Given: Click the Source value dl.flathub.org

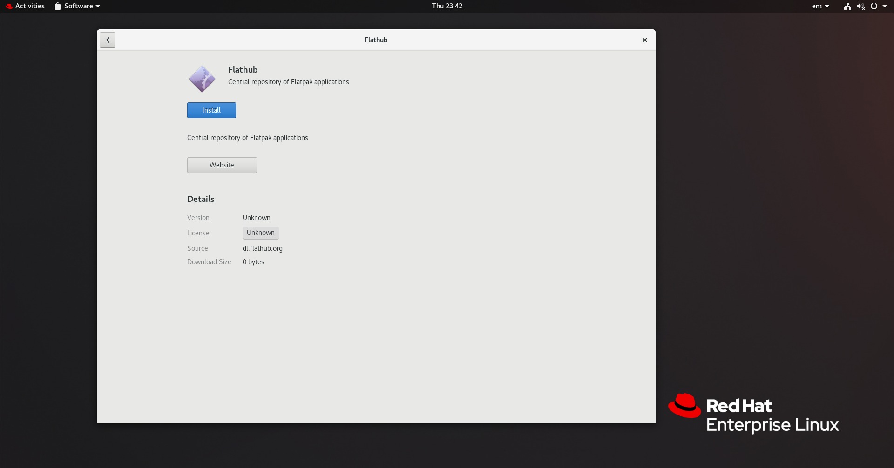Looking at the screenshot, I should coord(262,248).
